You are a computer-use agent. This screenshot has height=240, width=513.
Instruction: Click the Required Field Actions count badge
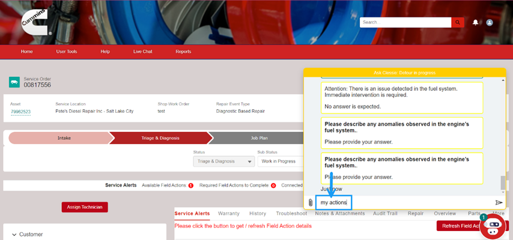(273, 185)
